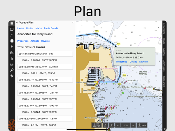Select waypoint 002 row
Image resolution: width=175 pixels, height=131 pixels.
(x=45, y=67)
